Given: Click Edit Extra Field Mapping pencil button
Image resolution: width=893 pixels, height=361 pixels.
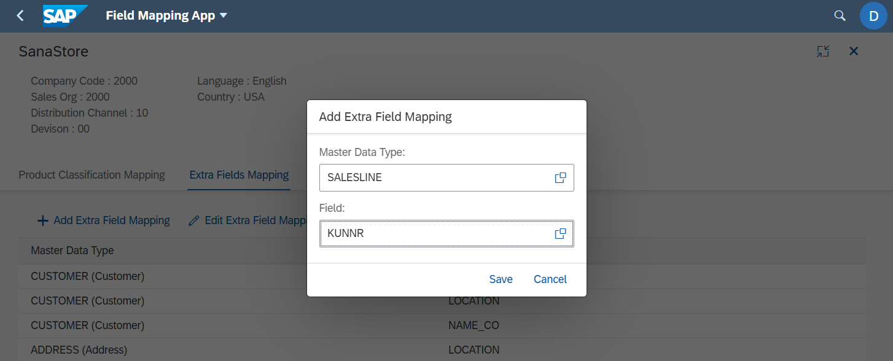Looking at the screenshot, I should click(x=247, y=220).
